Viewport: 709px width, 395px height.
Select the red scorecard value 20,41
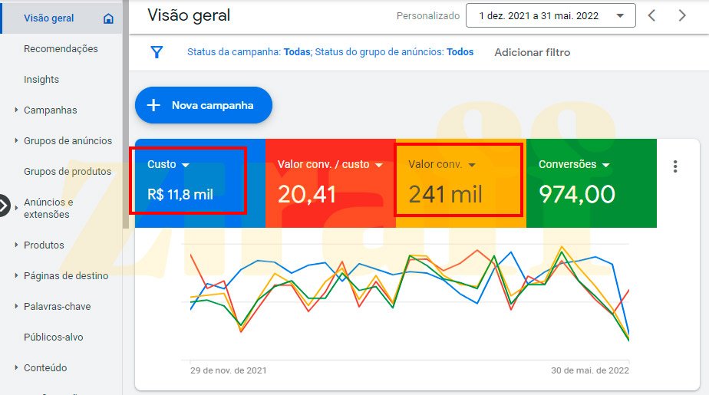(x=307, y=195)
